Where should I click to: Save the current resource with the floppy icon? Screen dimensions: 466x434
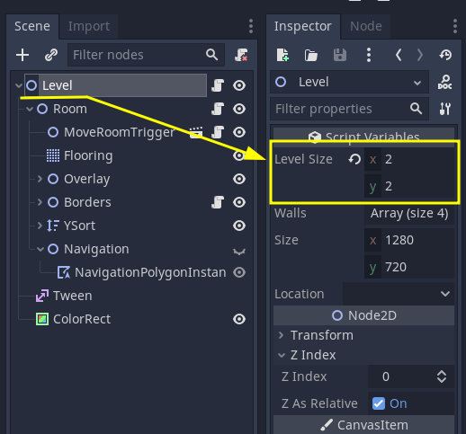pos(340,56)
